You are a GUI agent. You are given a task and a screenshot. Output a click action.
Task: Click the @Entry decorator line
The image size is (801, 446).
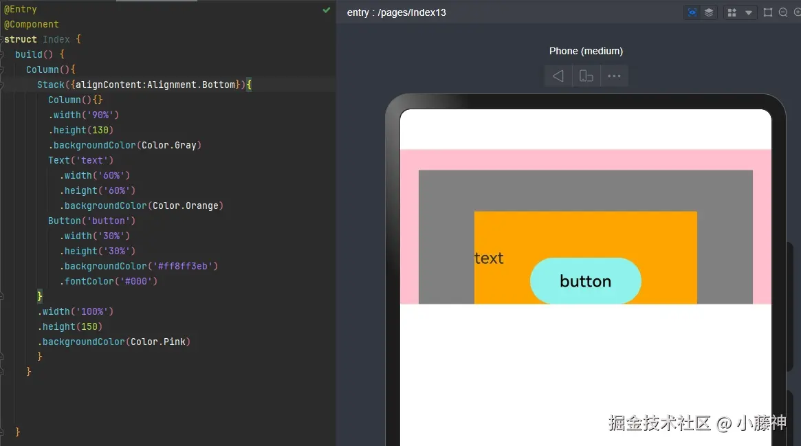tap(21, 9)
